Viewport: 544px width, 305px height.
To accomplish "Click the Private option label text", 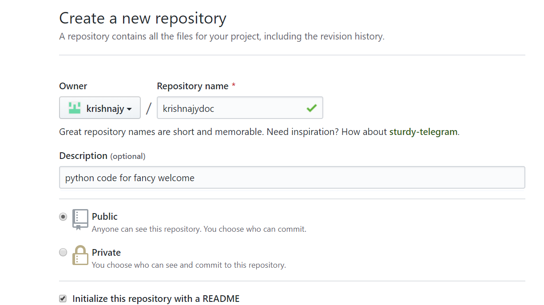I will pyautogui.click(x=106, y=253).
